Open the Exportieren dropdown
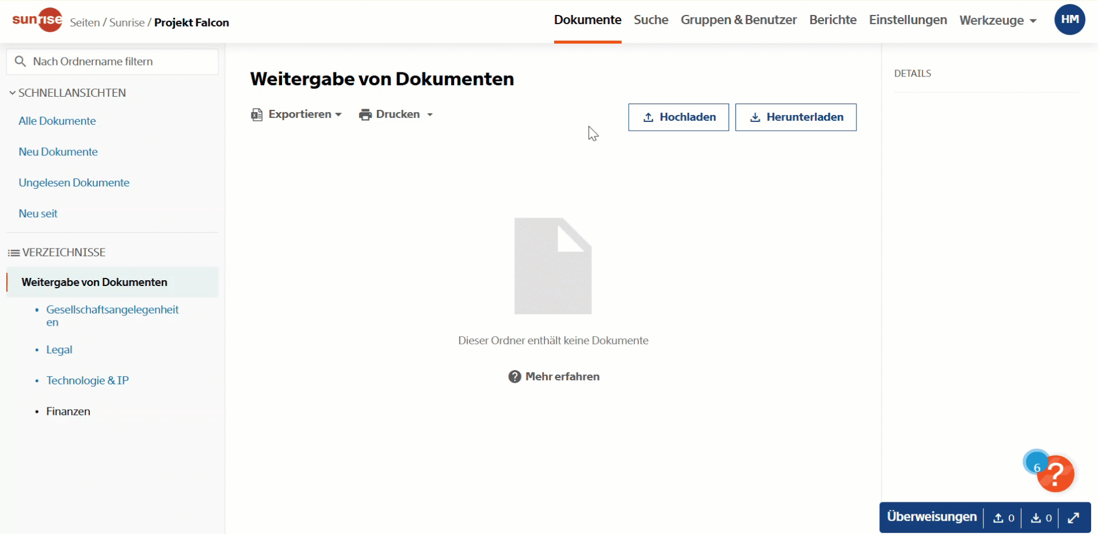The width and height of the screenshot is (1098, 534). 297,115
